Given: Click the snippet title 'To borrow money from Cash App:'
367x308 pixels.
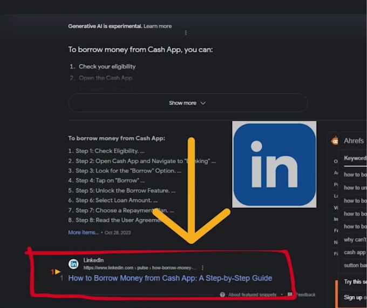Looking at the screenshot, I should click(117, 138).
